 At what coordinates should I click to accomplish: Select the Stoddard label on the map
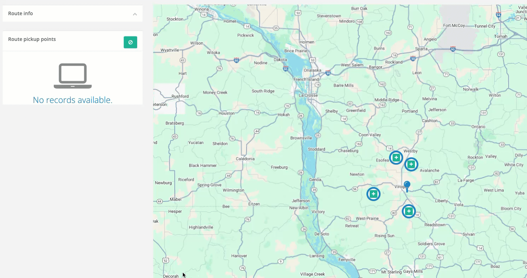tap(317, 149)
